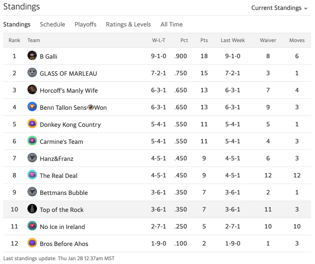Click B Galli team avatar icon
This screenshot has height=264, width=315.
coord(32,56)
